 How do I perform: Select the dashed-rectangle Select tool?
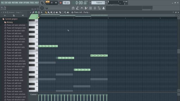tap(62, 12)
